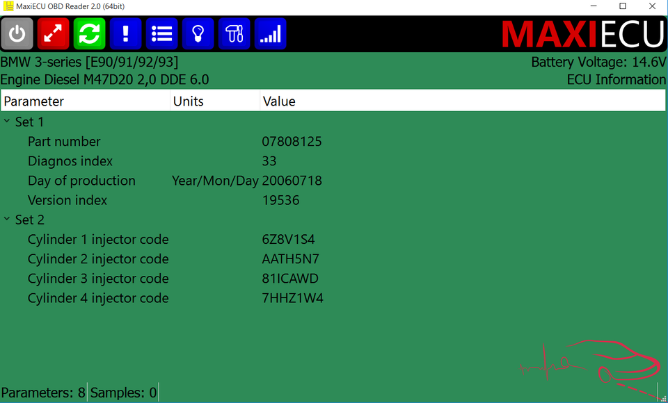Click the BMW 3-series vehicle label

point(89,62)
